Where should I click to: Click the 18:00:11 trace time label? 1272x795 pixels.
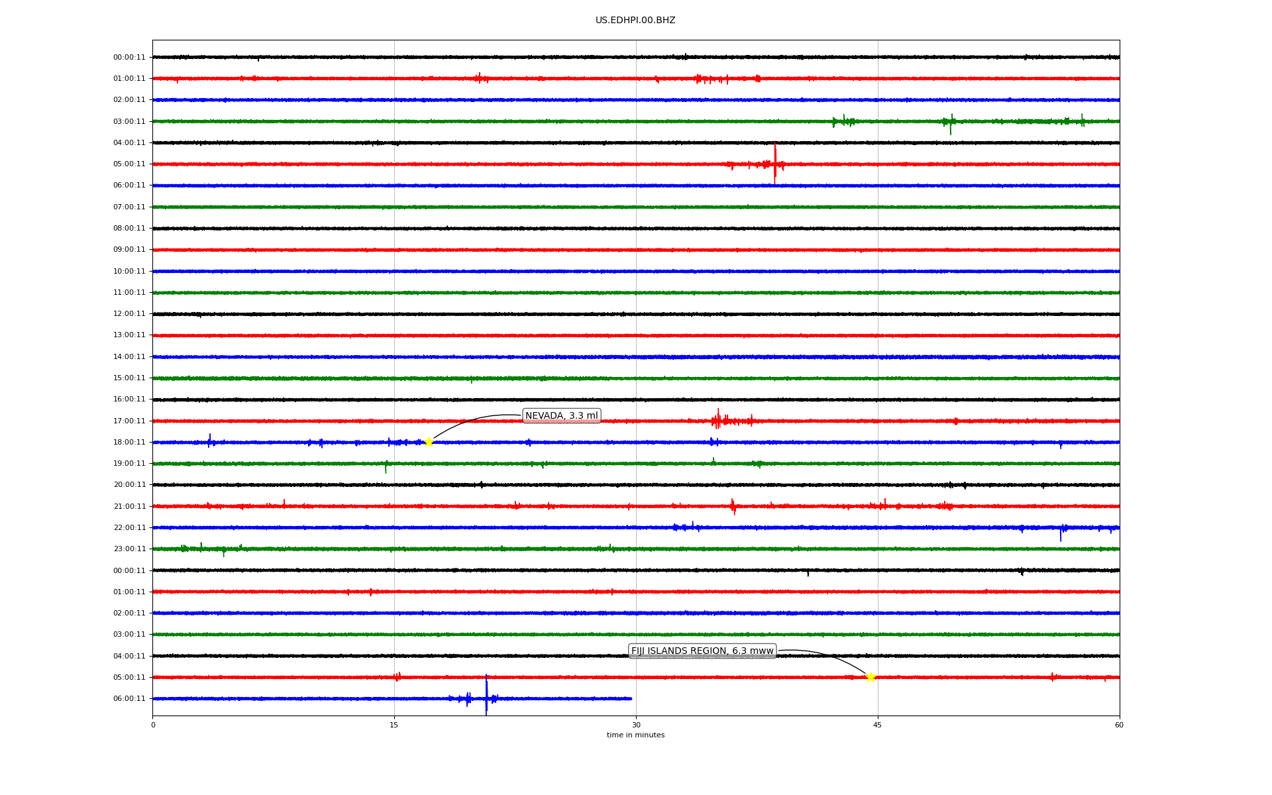pos(129,442)
